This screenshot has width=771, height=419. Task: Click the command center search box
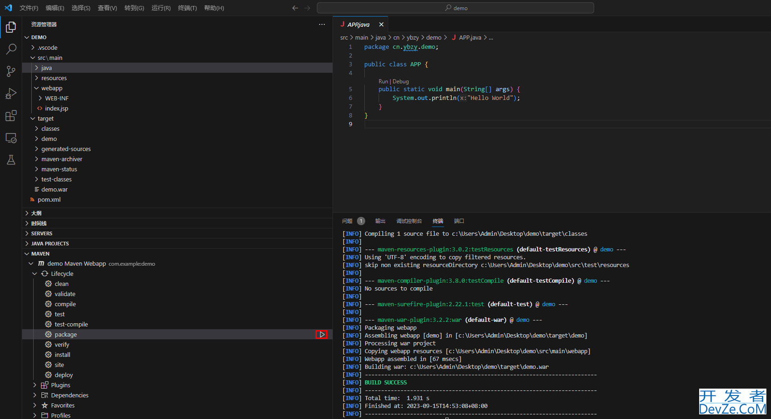pos(456,8)
